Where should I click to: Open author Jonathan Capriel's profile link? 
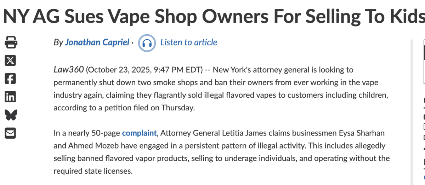(97, 42)
